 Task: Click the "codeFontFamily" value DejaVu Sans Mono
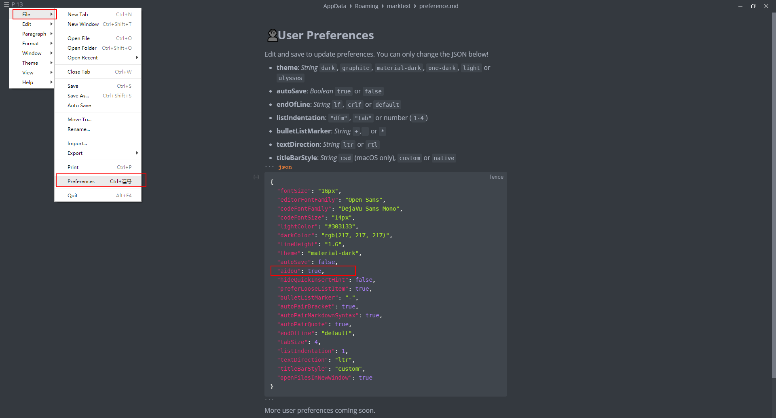[369, 209]
